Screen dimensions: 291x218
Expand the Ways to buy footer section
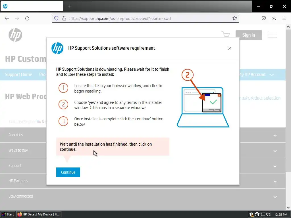(x=143, y=150)
